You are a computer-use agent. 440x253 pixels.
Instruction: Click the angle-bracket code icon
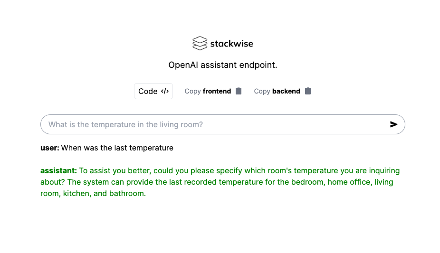pyautogui.click(x=165, y=91)
